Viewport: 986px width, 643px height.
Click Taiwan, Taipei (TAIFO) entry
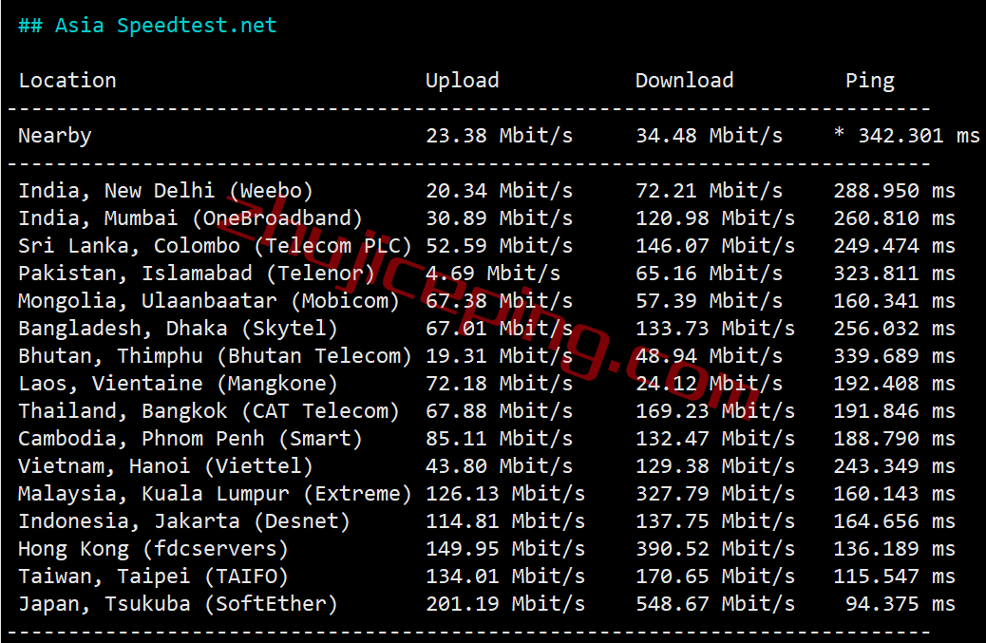pyautogui.click(x=154, y=577)
